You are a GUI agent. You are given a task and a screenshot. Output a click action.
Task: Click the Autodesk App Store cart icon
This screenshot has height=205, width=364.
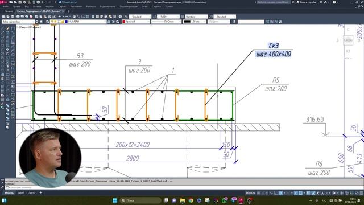coord(321,2)
